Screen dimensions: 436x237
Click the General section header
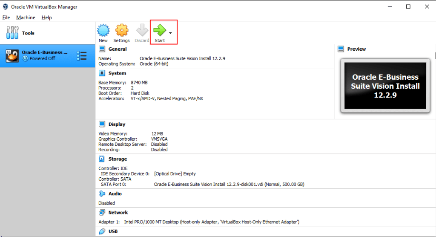coord(118,49)
